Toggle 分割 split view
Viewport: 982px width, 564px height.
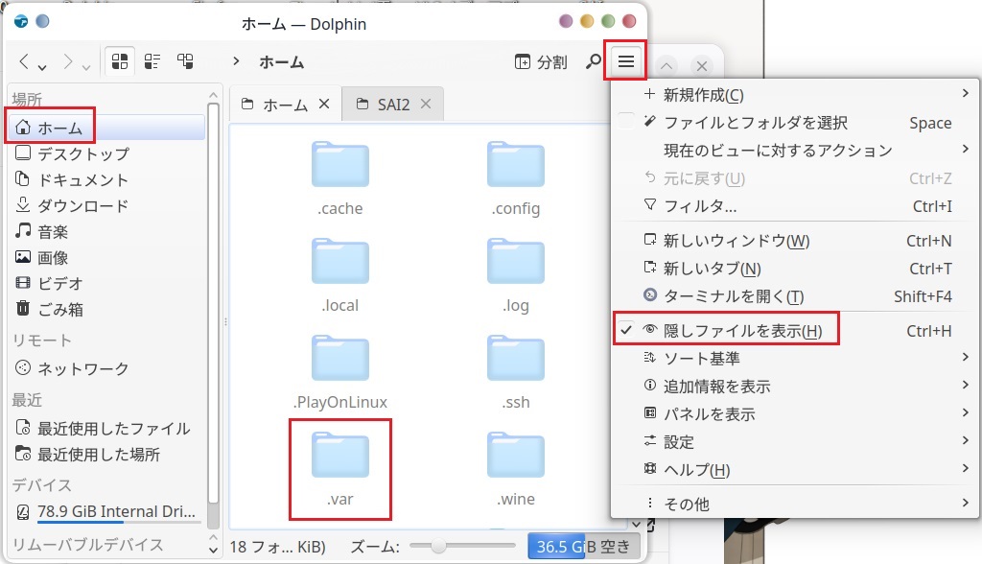pos(541,62)
